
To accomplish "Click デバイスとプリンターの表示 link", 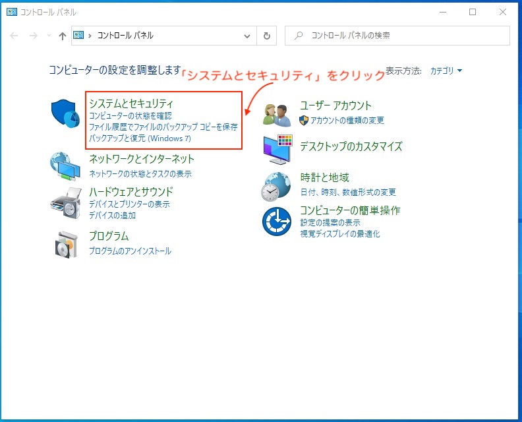I will (x=129, y=204).
